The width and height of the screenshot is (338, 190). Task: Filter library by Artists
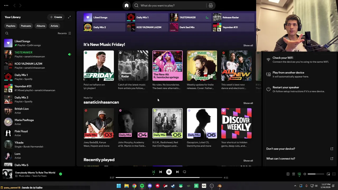tap(54, 26)
